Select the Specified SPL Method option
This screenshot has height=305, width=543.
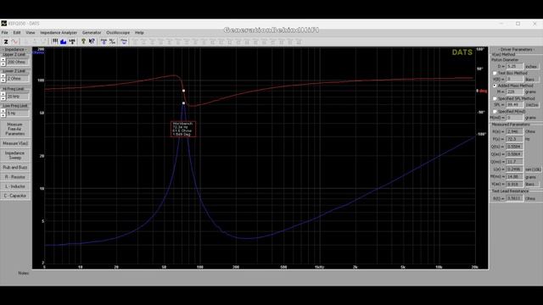[495, 98]
